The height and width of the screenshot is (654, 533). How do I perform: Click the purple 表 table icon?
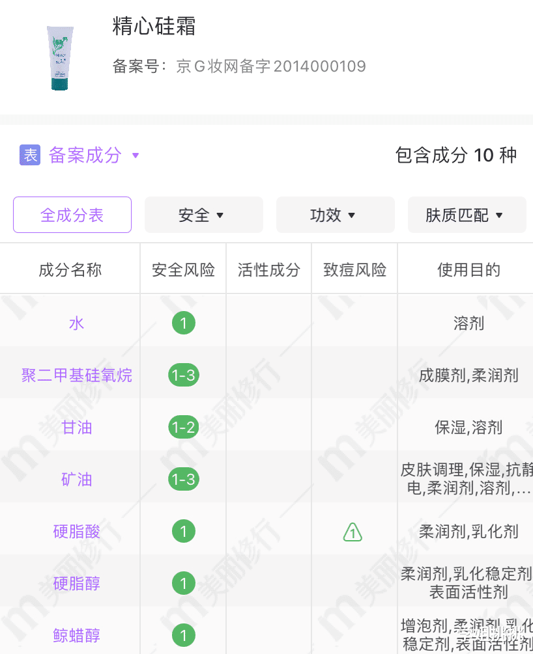(x=30, y=155)
